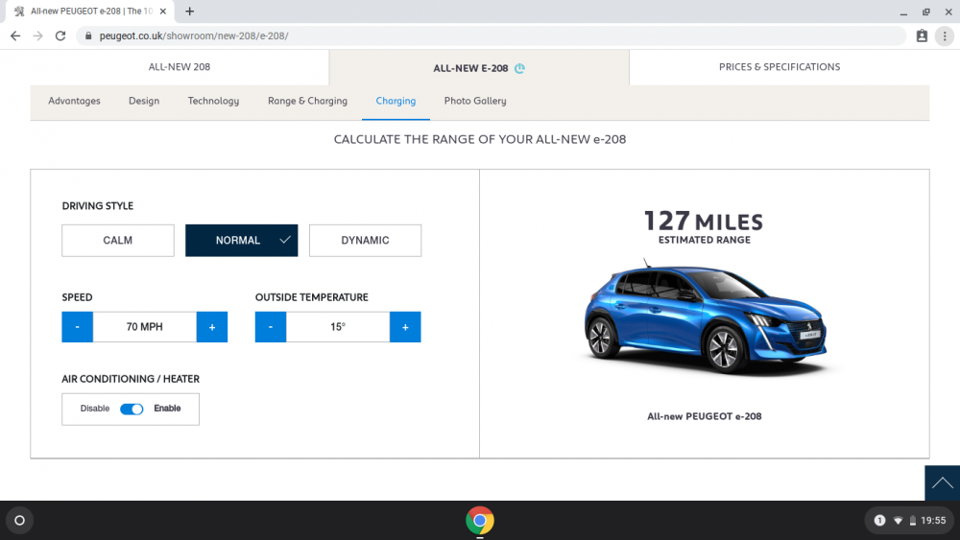Click the browser forward arrow
The image size is (960, 540).
click(x=38, y=36)
